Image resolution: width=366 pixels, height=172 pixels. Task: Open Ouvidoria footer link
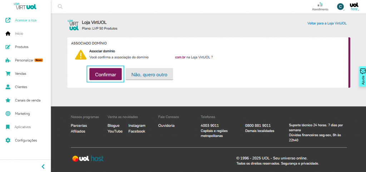pos(167,125)
